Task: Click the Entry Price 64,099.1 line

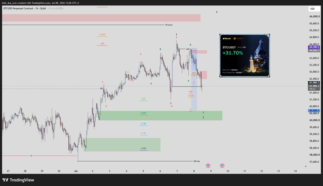Action: click(230, 70)
